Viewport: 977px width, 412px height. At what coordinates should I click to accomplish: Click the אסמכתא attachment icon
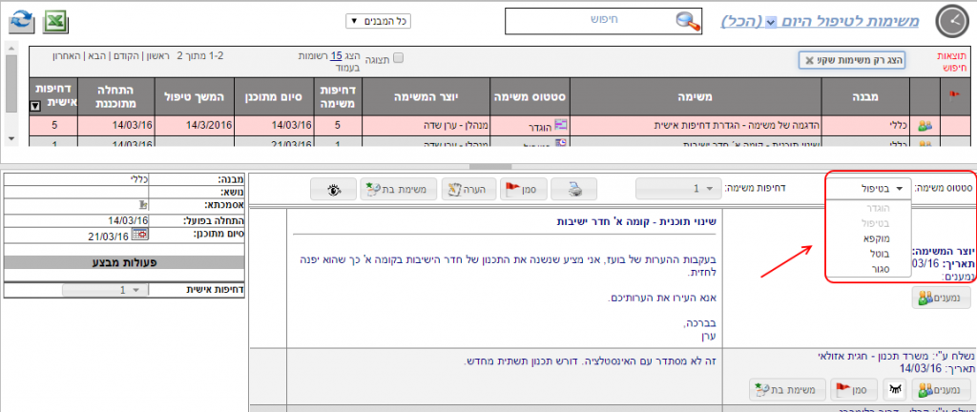point(143,204)
